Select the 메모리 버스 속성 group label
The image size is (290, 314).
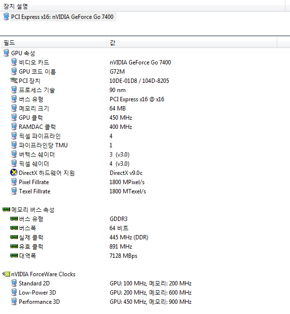pos(33,210)
